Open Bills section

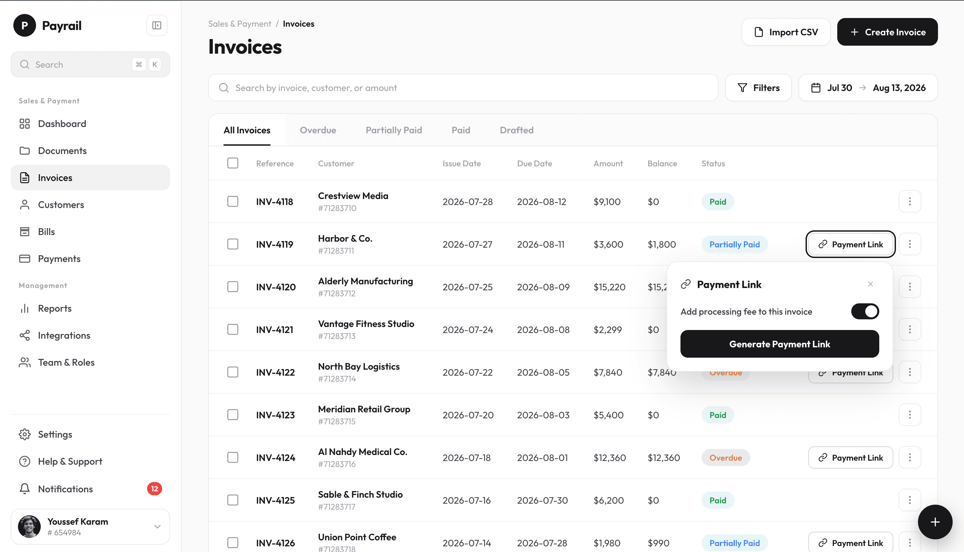[90, 232]
